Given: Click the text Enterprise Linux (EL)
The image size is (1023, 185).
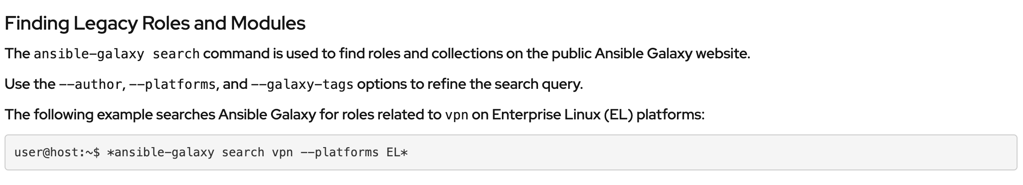Looking at the screenshot, I should 562,115.
